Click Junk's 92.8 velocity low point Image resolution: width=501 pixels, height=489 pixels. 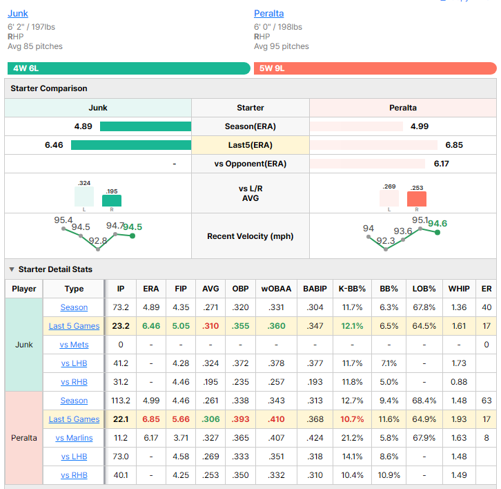98,249
